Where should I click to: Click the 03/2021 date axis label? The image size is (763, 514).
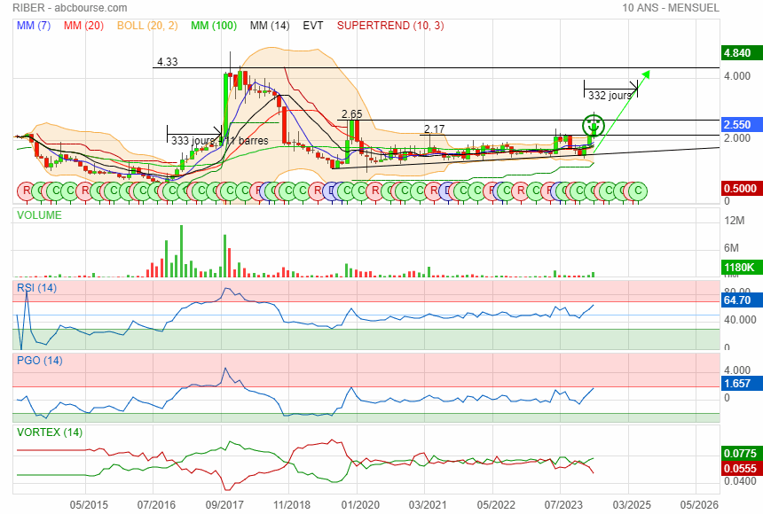pyautogui.click(x=428, y=505)
